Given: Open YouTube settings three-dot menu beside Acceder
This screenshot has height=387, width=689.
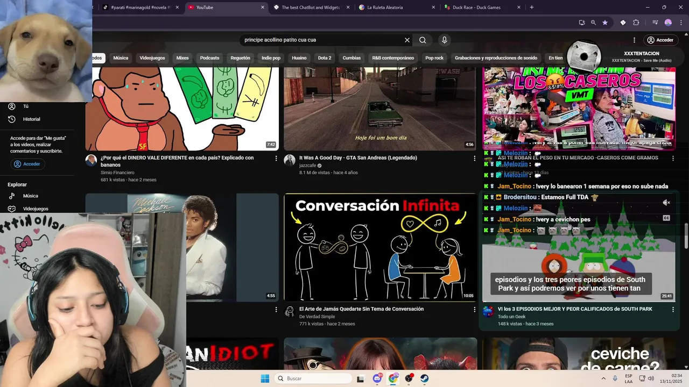Looking at the screenshot, I should point(634,40).
